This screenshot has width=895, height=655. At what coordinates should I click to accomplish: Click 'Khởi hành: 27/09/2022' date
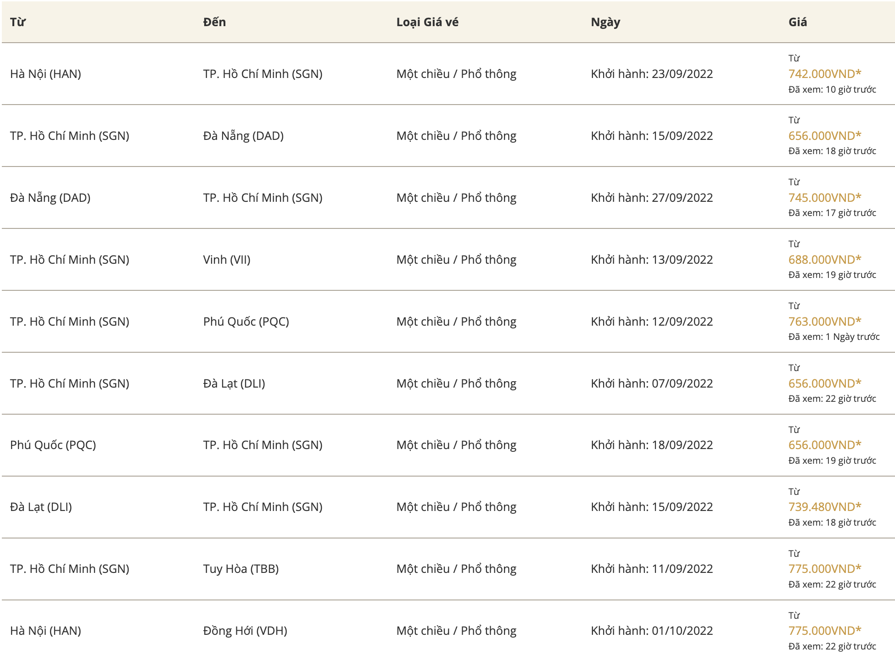click(x=652, y=198)
